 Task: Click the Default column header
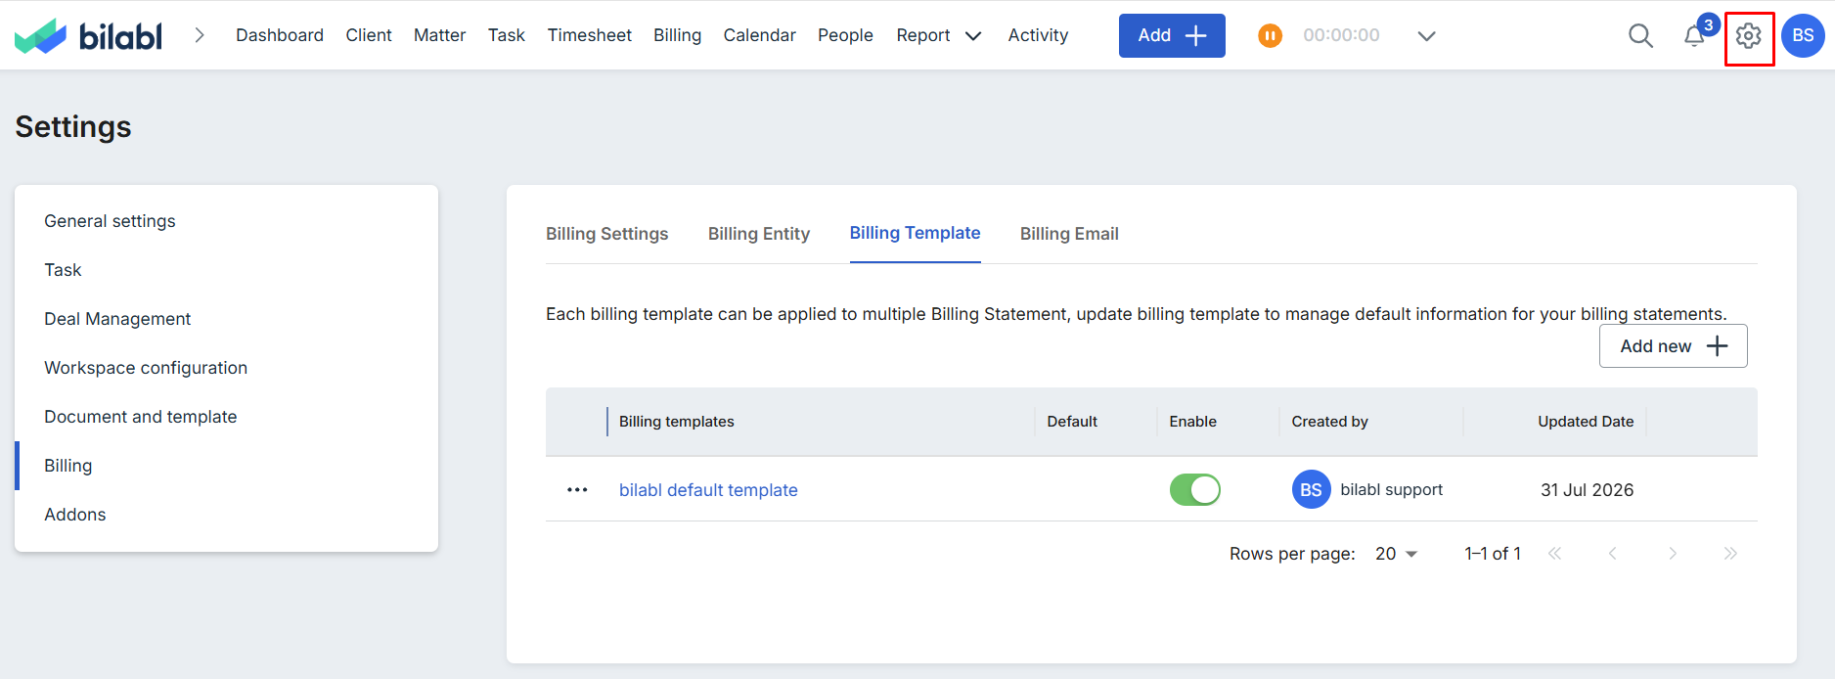[1072, 422]
